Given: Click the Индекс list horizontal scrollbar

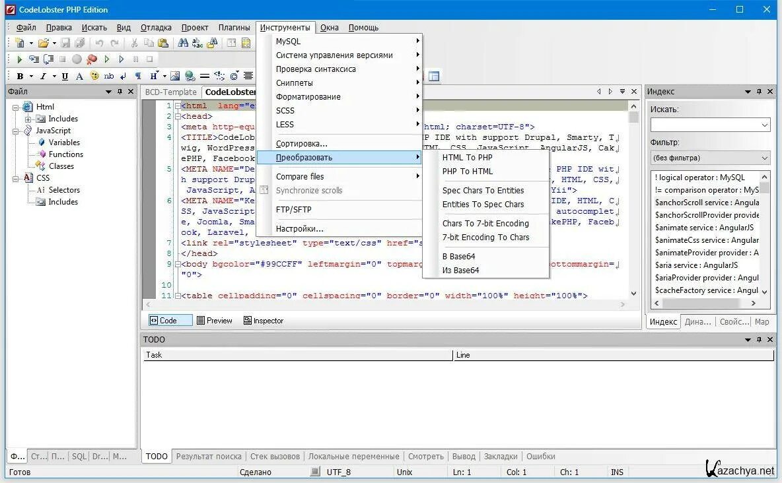Looking at the screenshot, I should coord(705,303).
